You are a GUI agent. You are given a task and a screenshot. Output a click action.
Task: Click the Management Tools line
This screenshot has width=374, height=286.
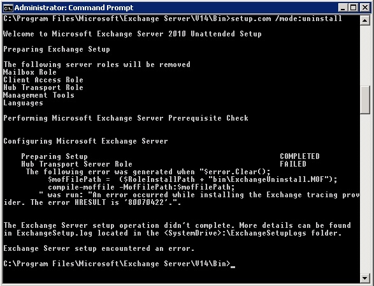click(x=39, y=95)
